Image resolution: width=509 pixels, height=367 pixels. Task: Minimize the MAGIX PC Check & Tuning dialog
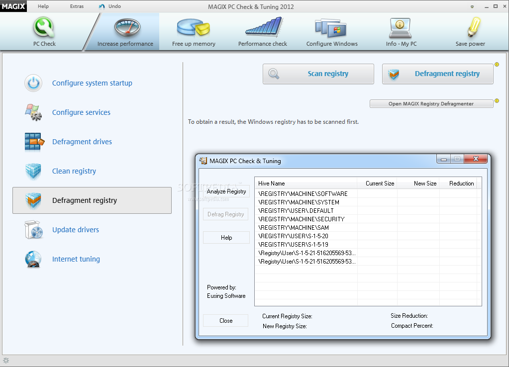444,159
